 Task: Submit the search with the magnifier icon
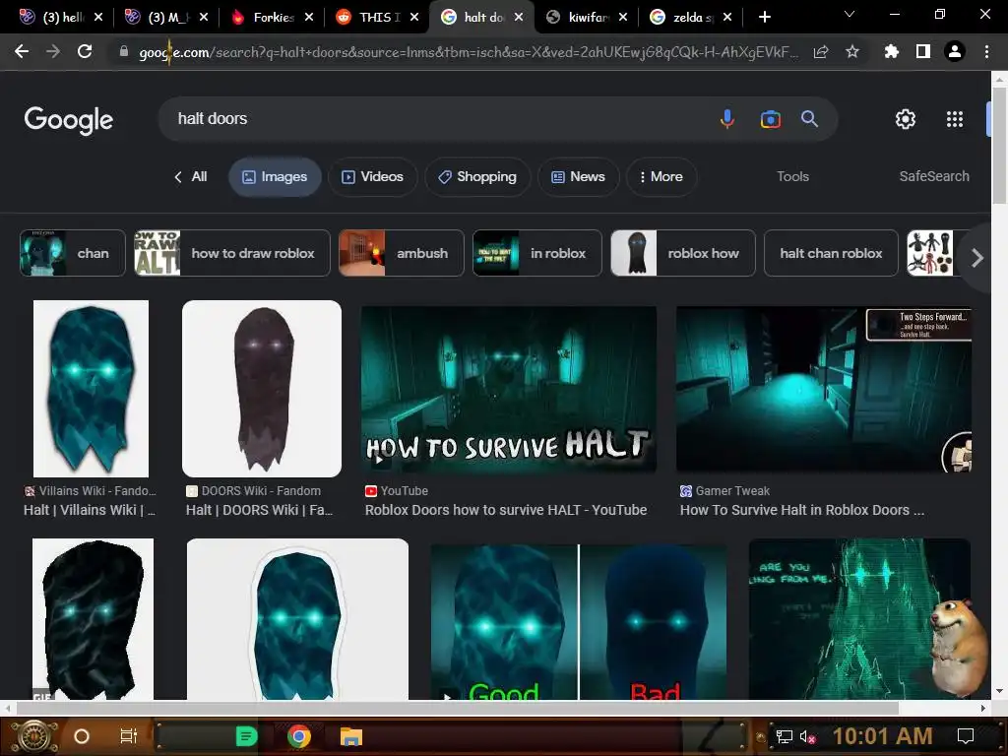(809, 119)
